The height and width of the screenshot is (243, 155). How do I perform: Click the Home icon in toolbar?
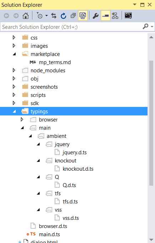[x=26, y=16]
